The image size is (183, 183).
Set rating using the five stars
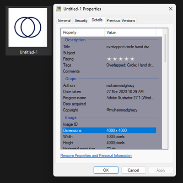point(120,59)
